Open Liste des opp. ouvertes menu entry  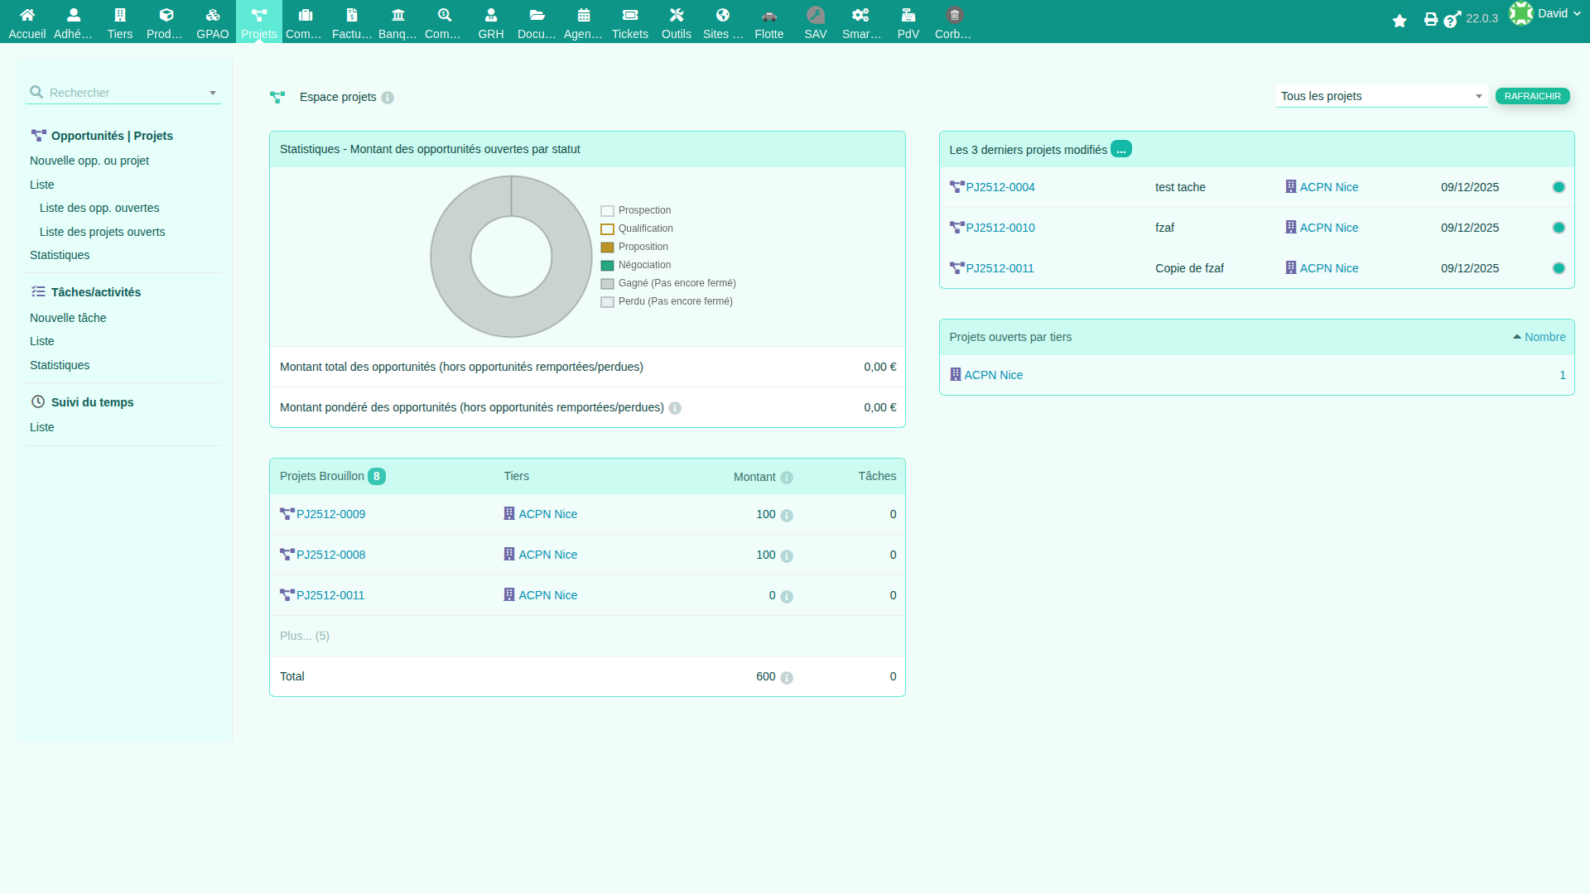point(99,208)
